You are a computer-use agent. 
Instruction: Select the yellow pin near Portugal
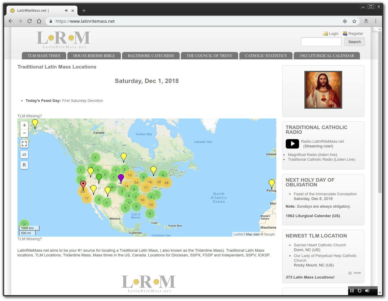click(x=272, y=184)
